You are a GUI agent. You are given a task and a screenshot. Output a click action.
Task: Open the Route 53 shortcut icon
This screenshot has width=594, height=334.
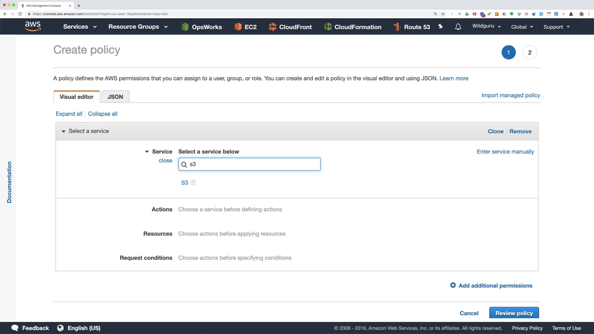click(x=397, y=27)
